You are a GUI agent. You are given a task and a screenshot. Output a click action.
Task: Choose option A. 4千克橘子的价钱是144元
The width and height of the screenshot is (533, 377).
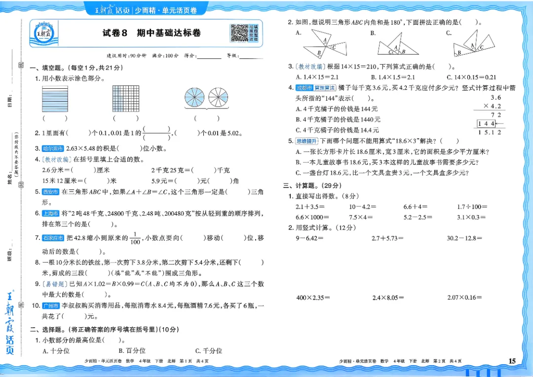[337, 109]
